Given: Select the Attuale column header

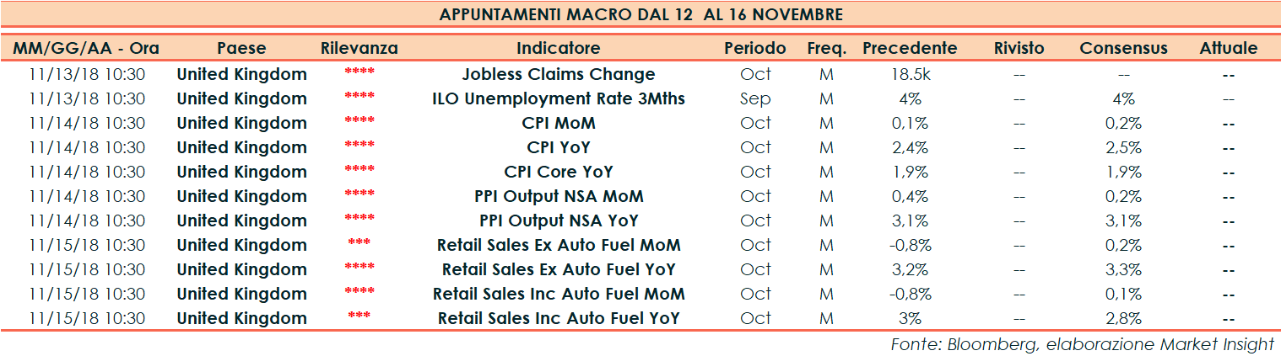Looking at the screenshot, I should (x=1228, y=48).
